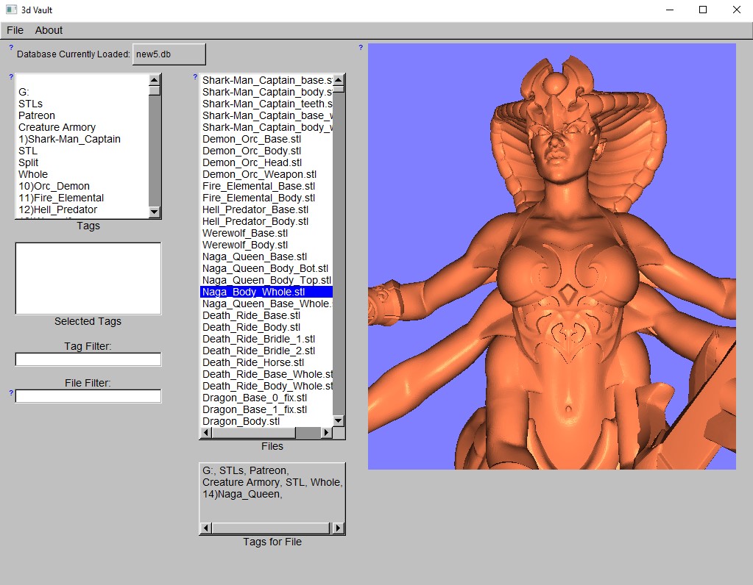753x585 pixels.
Task: Choose Death_Ride_Horse.stl from the Files list
Action: (253, 362)
